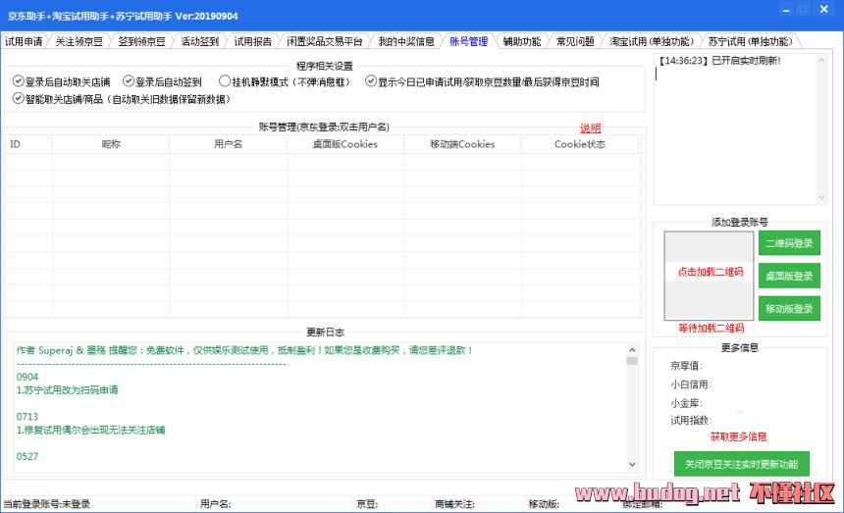Viewport: 844px width, 513px height.
Task: Click the 二维码登录 button
Action: [x=789, y=243]
